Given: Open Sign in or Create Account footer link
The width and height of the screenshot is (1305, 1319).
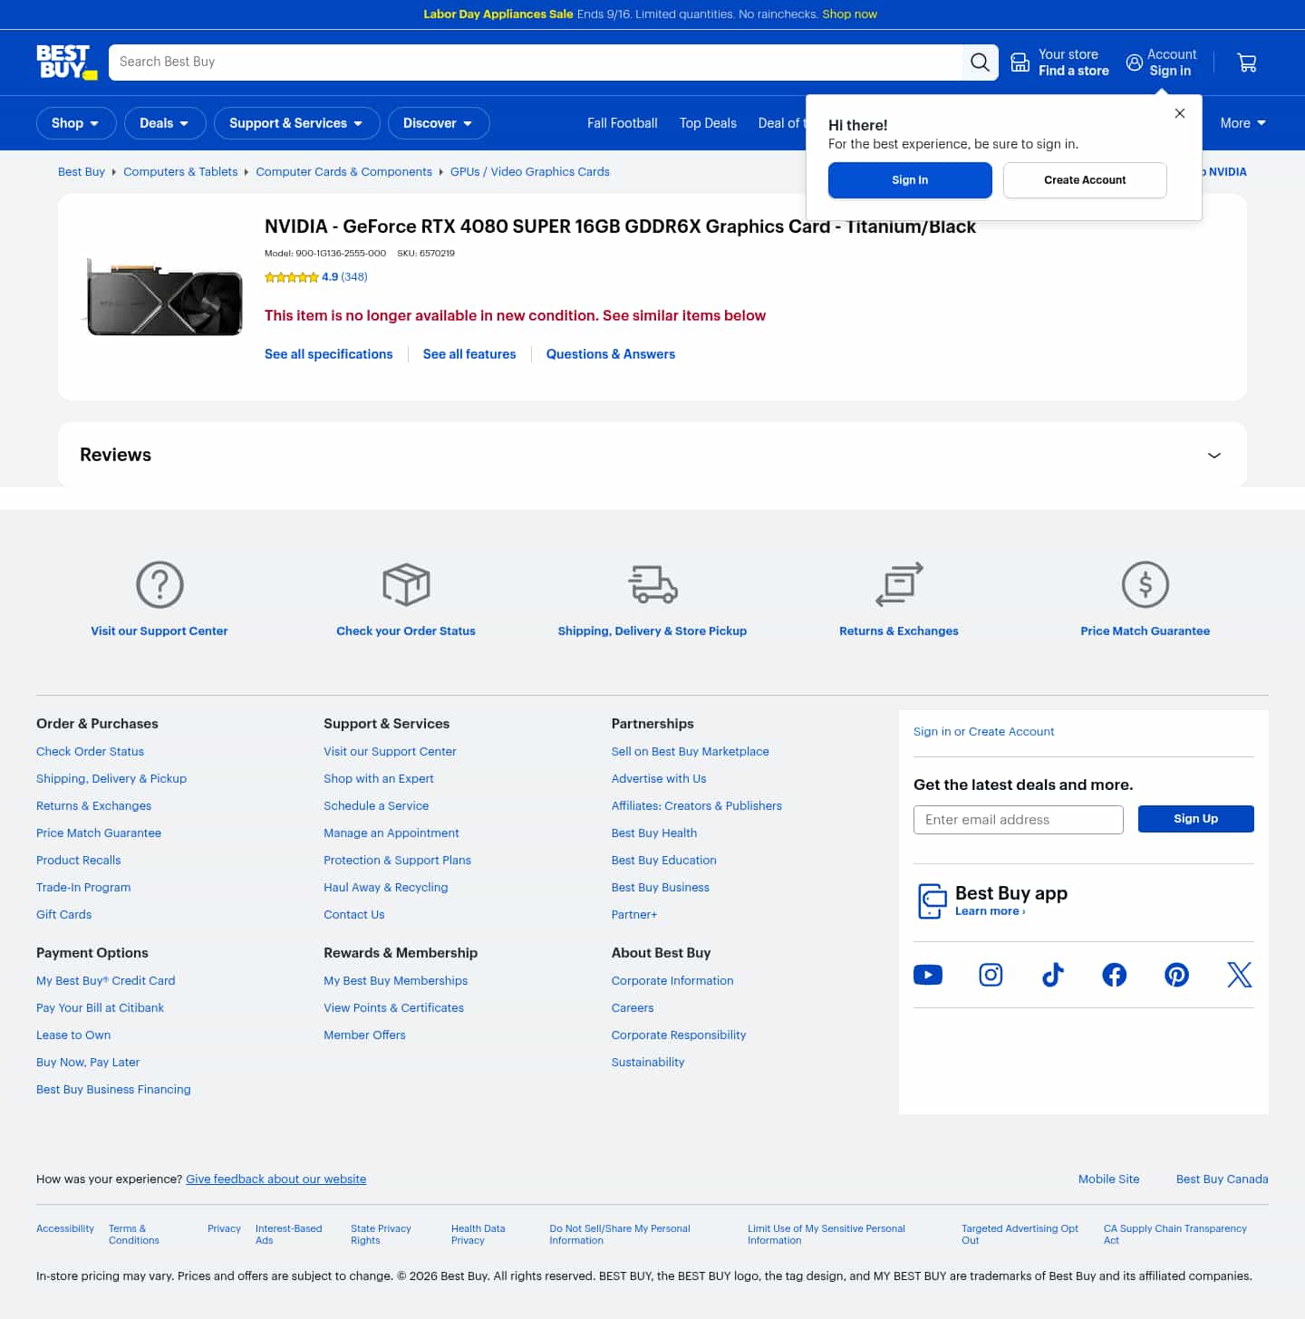Looking at the screenshot, I should 984,732.
